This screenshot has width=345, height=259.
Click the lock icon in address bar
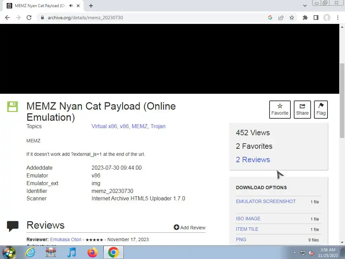pyautogui.click(x=42, y=18)
